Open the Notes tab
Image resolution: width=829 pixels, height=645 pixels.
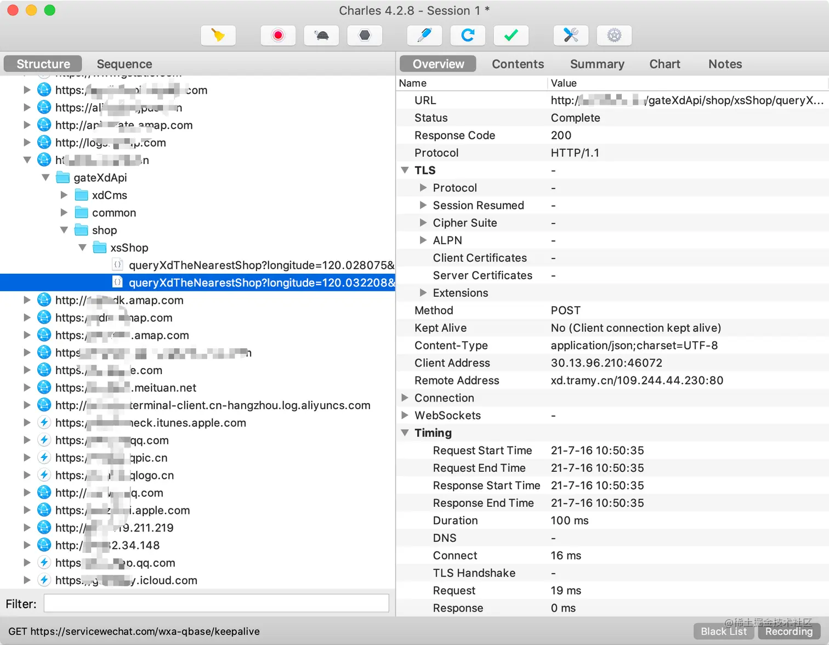pos(725,64)
